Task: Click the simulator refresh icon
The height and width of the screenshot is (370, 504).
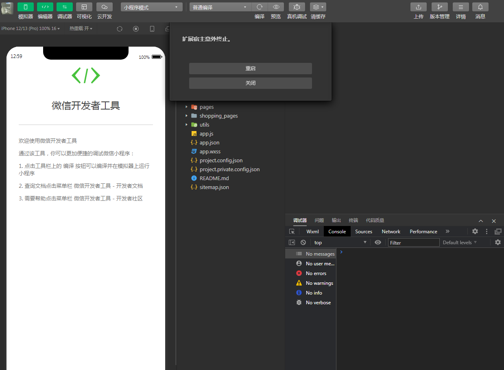Action: pyautogui.click(x=120, y=29)
